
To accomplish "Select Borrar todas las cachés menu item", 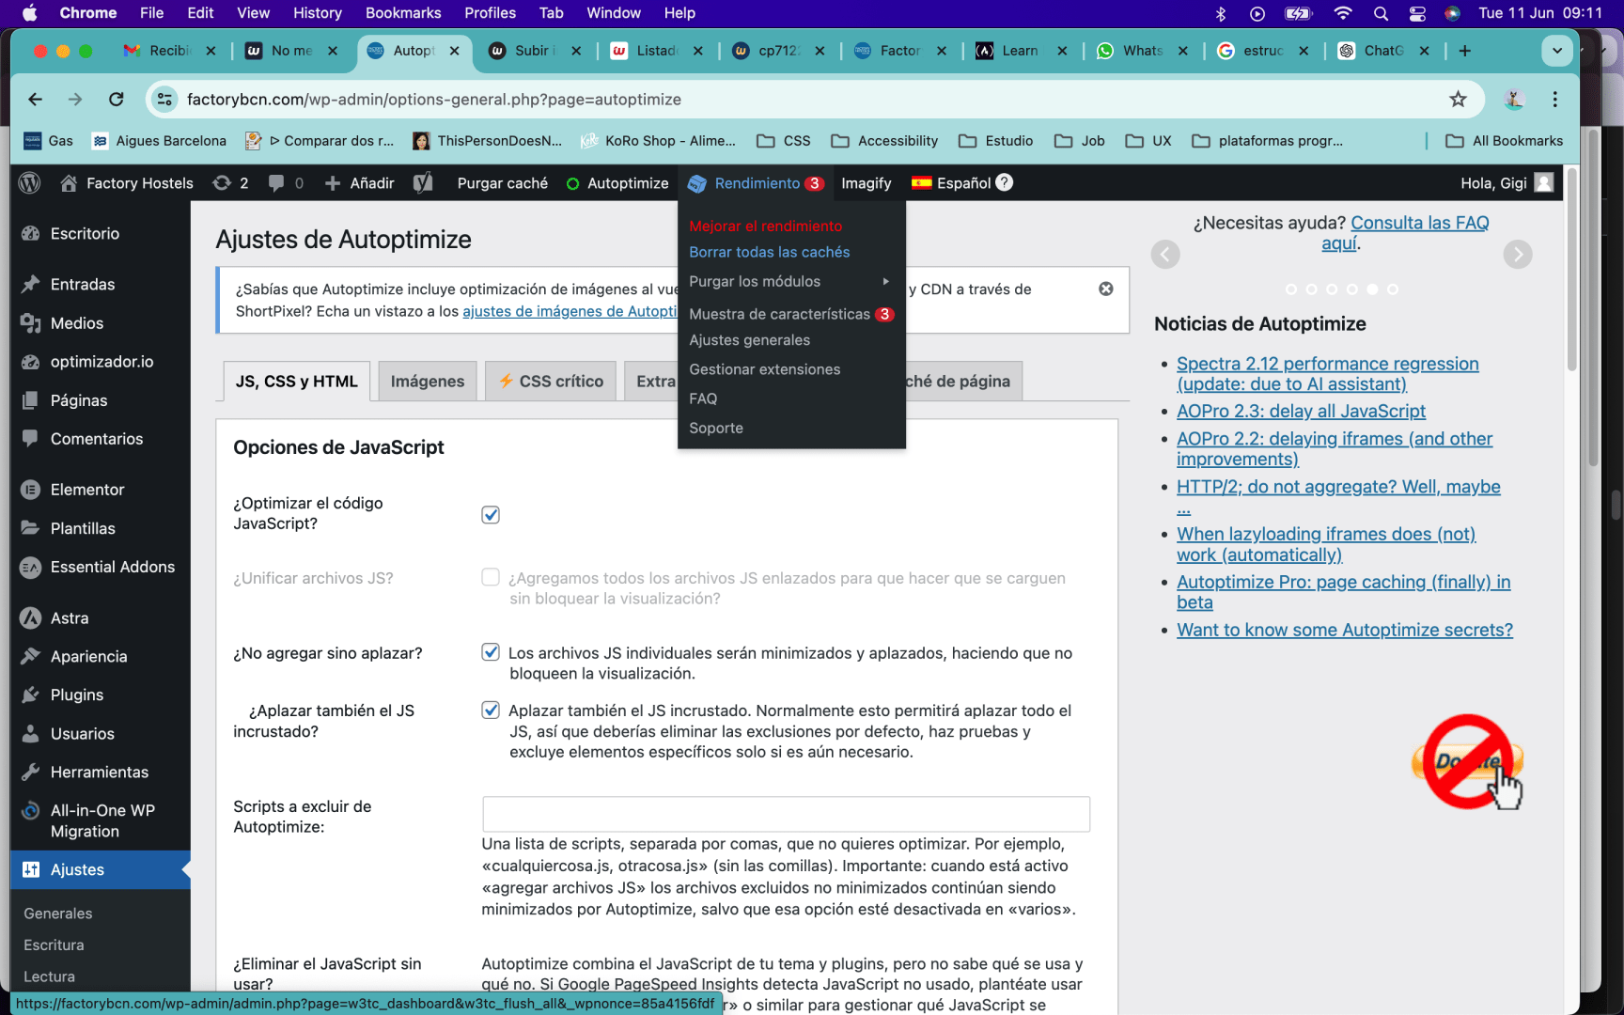I will click(x=769, y=252).
